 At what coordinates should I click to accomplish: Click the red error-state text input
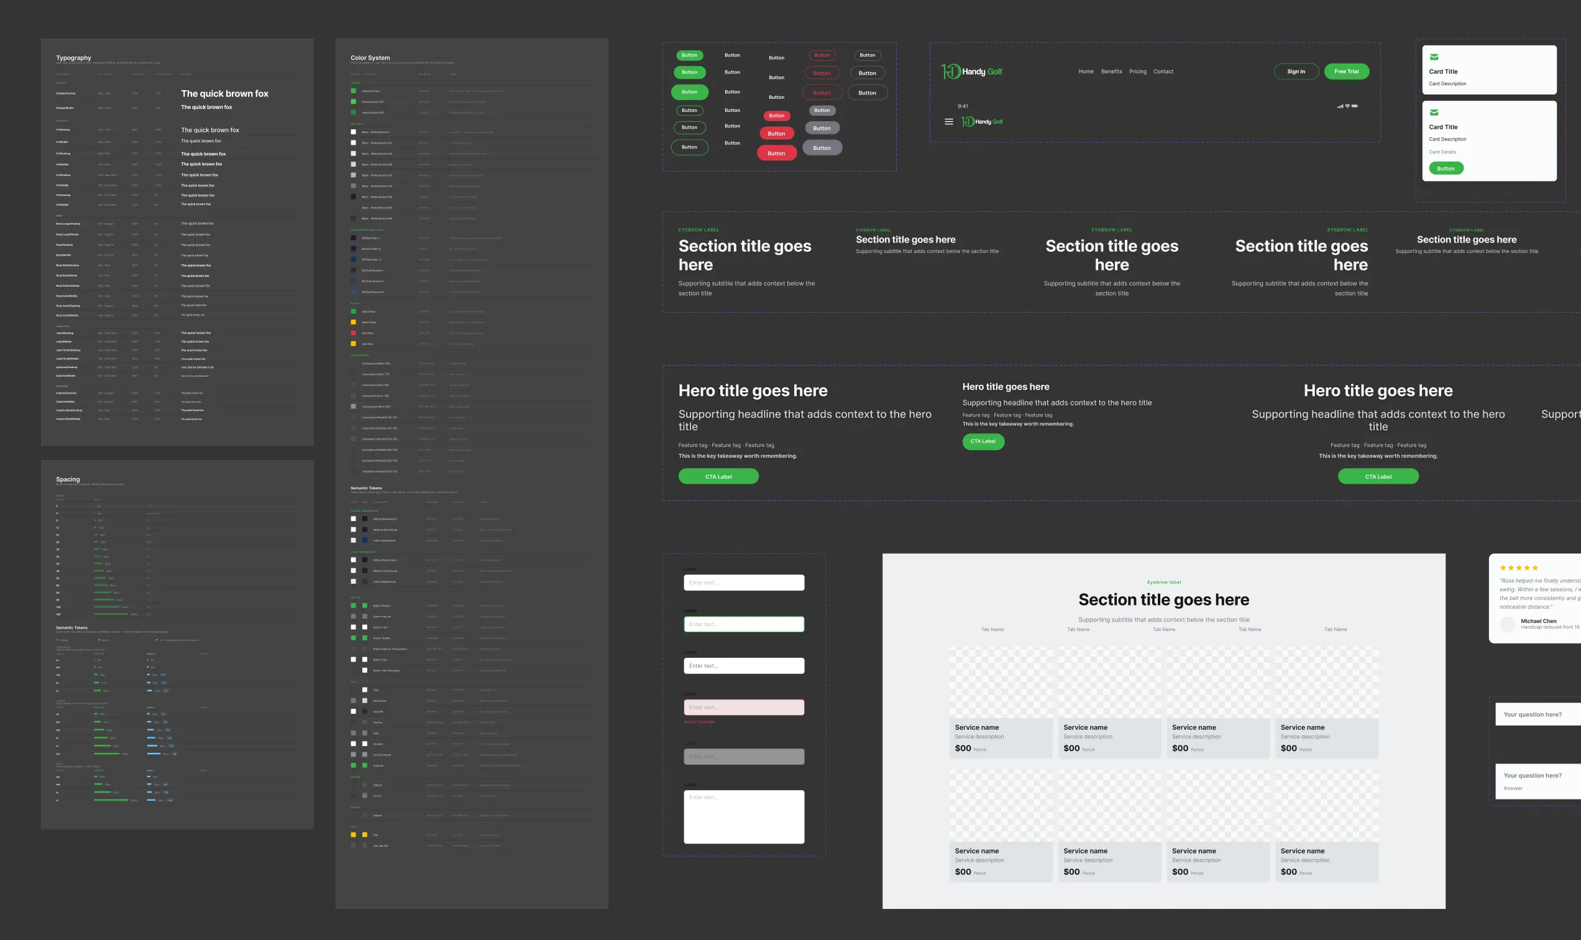pyautogui.click(x=744, y=707)
